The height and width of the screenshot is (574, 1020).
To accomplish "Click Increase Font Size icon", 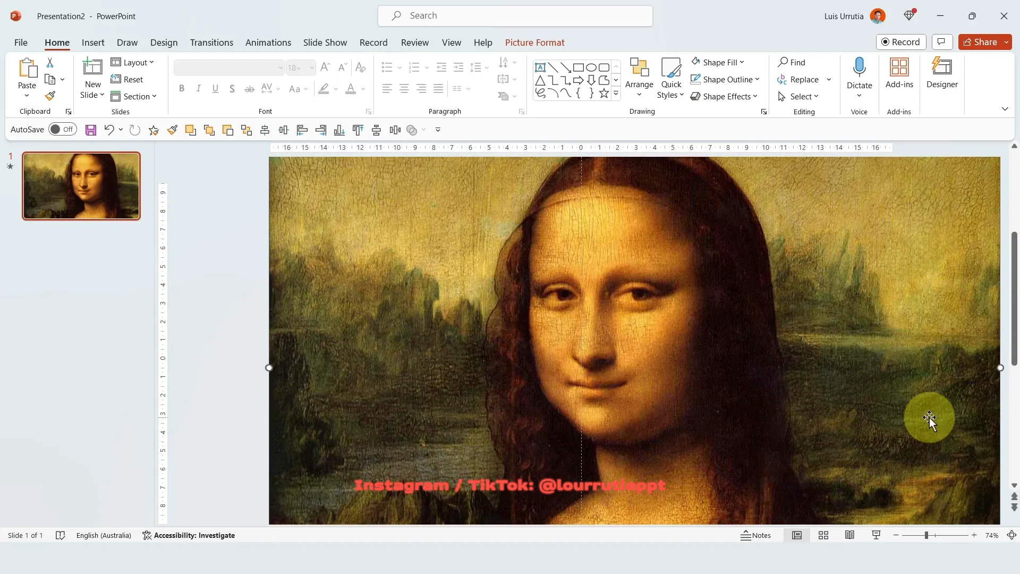I will [325, 67].
